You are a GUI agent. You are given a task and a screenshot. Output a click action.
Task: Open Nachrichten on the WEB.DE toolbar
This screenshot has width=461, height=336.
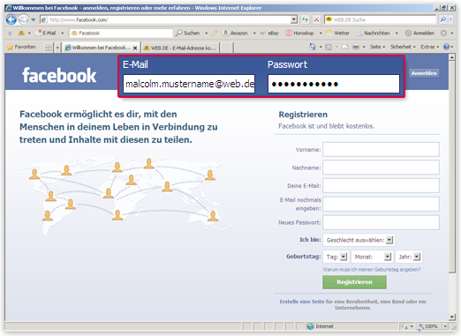click(374, 33)
